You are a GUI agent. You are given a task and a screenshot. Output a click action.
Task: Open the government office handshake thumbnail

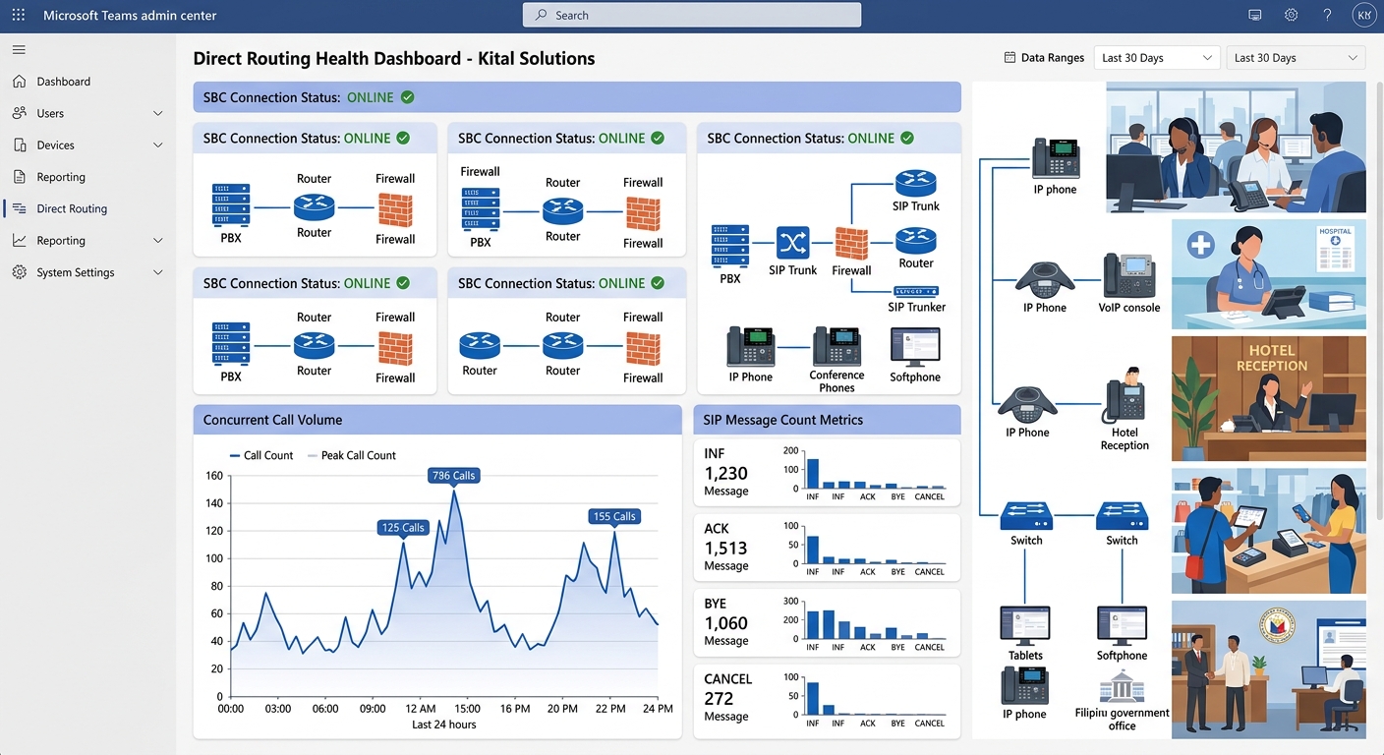1269,669
